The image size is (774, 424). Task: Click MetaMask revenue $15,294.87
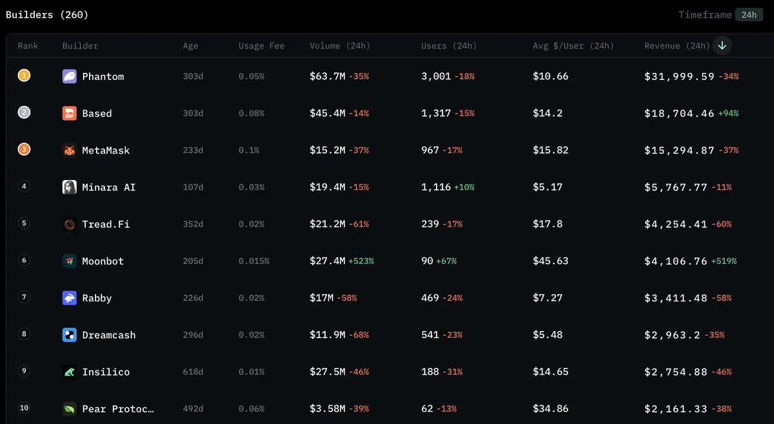[x=679, y=150]
